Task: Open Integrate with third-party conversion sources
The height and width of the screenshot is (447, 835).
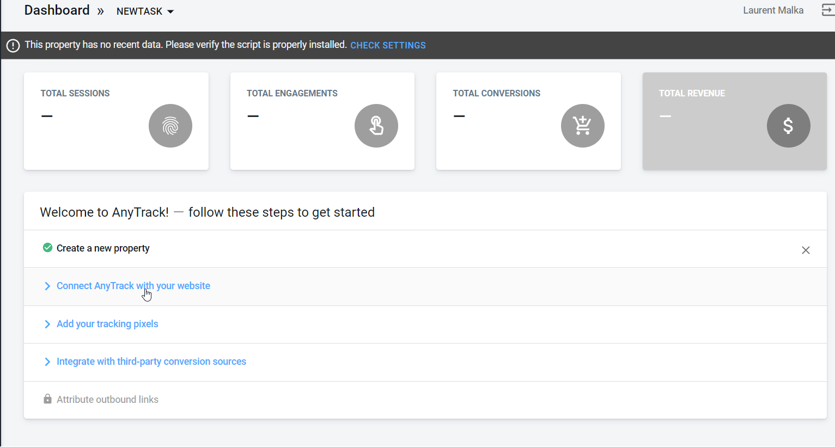Action: point(151,362)
